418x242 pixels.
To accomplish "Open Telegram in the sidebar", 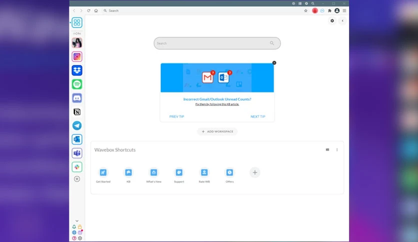I will [77, 125].
